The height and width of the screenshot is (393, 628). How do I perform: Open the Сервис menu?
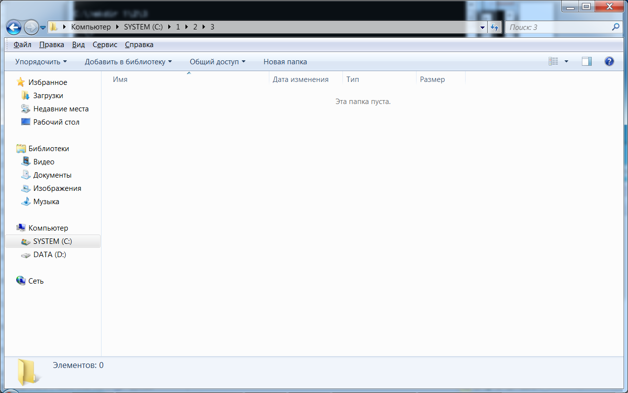pyautogui.click(x=105, y=45)
